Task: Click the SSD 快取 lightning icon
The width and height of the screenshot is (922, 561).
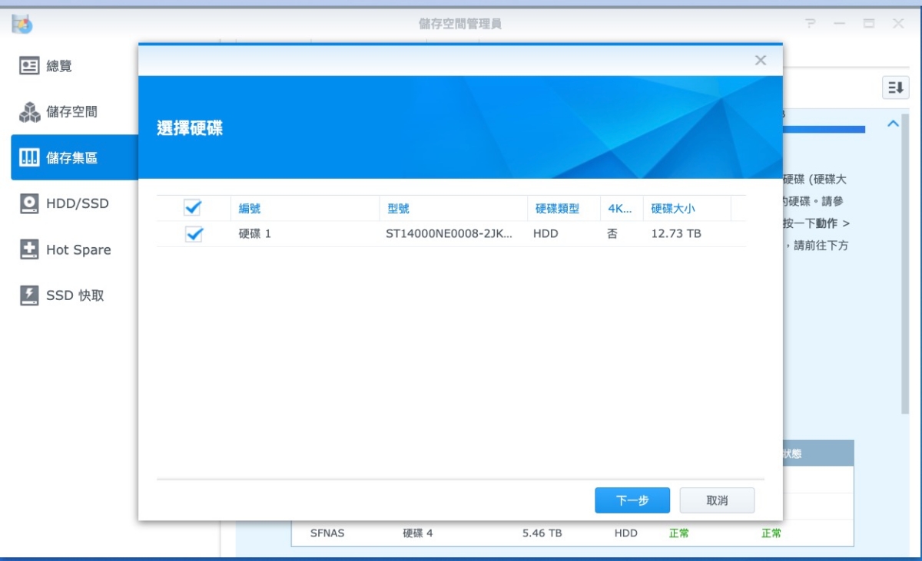Action: (x=29, y=295)
